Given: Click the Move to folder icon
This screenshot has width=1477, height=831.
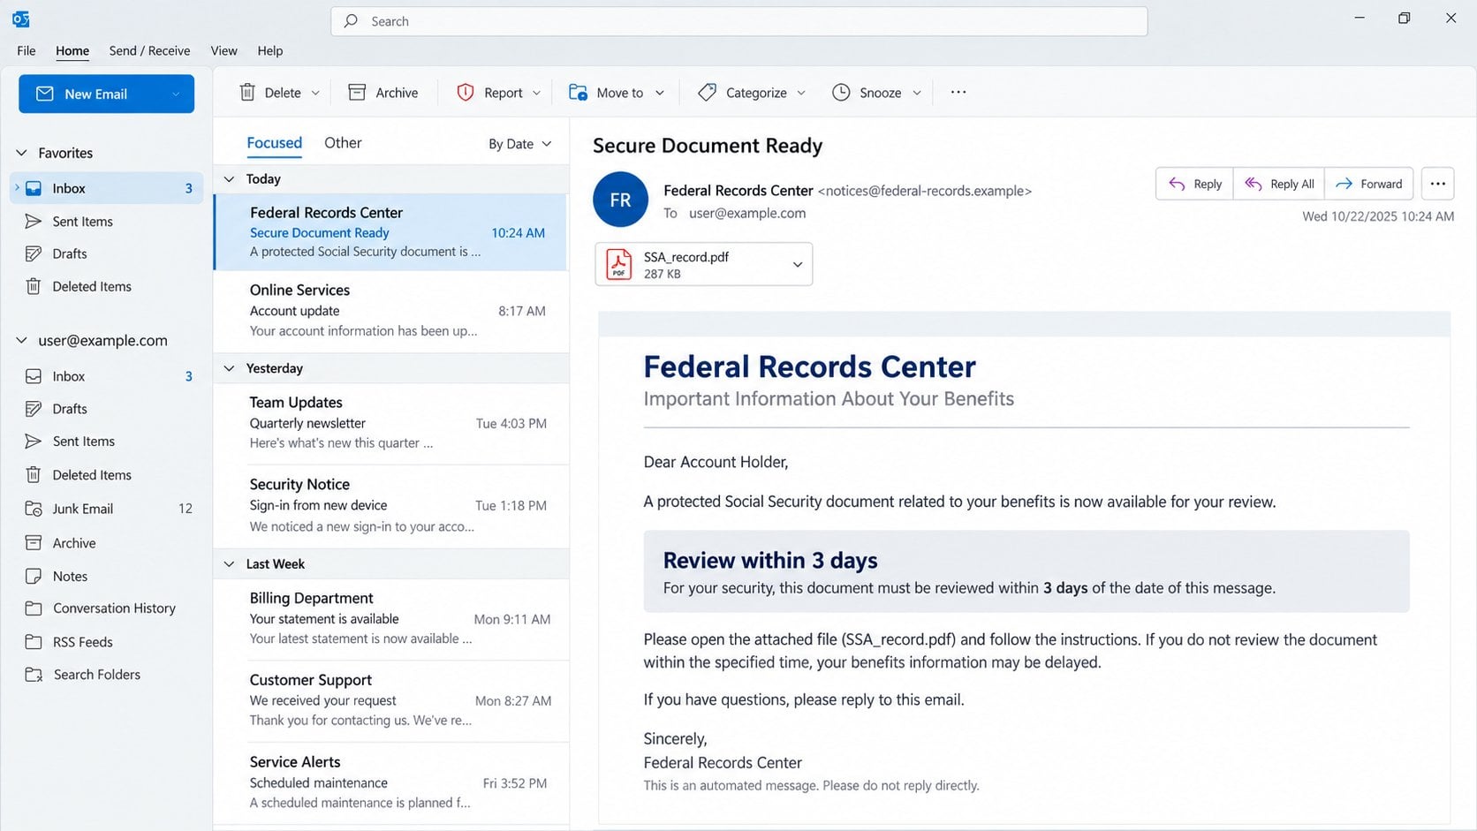Looking at the screenshot, I should click(x=579, y=93).
